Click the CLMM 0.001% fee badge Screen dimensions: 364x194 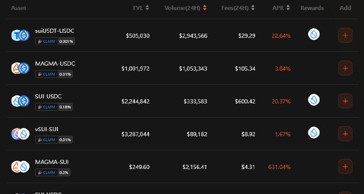click(x=55, y=41)
